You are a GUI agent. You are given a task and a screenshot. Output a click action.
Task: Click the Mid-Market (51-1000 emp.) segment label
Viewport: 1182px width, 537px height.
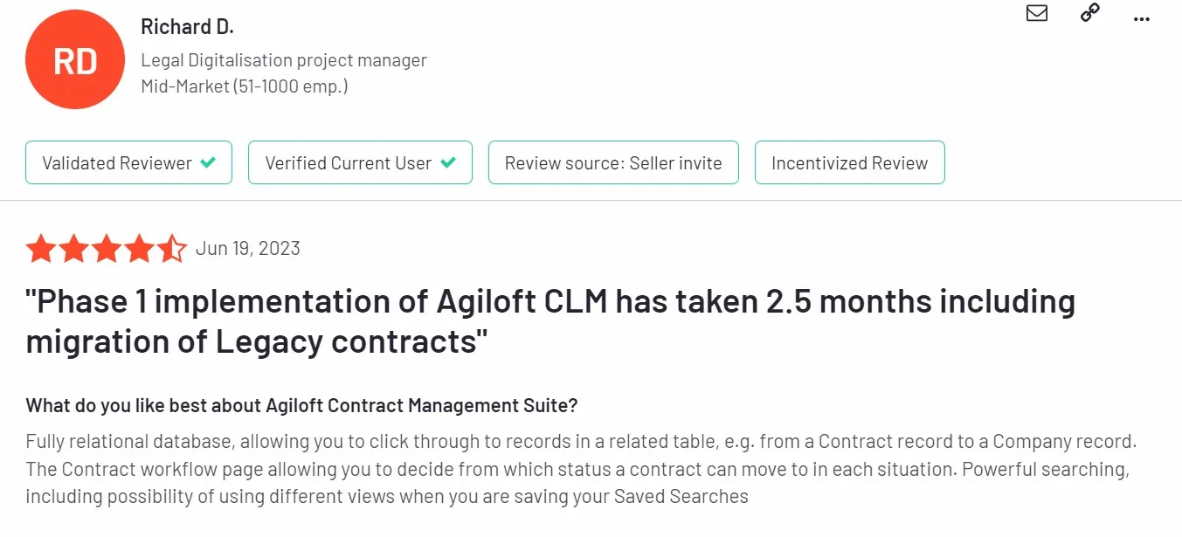[244, 86]
